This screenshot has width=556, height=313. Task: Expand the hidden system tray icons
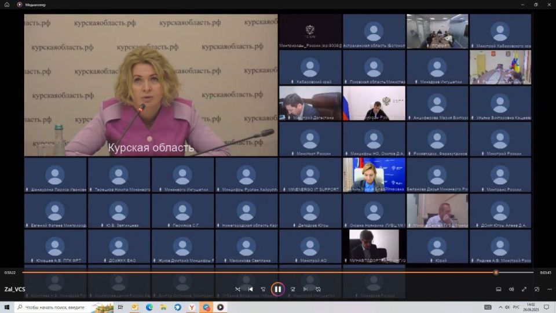(500, 307)
